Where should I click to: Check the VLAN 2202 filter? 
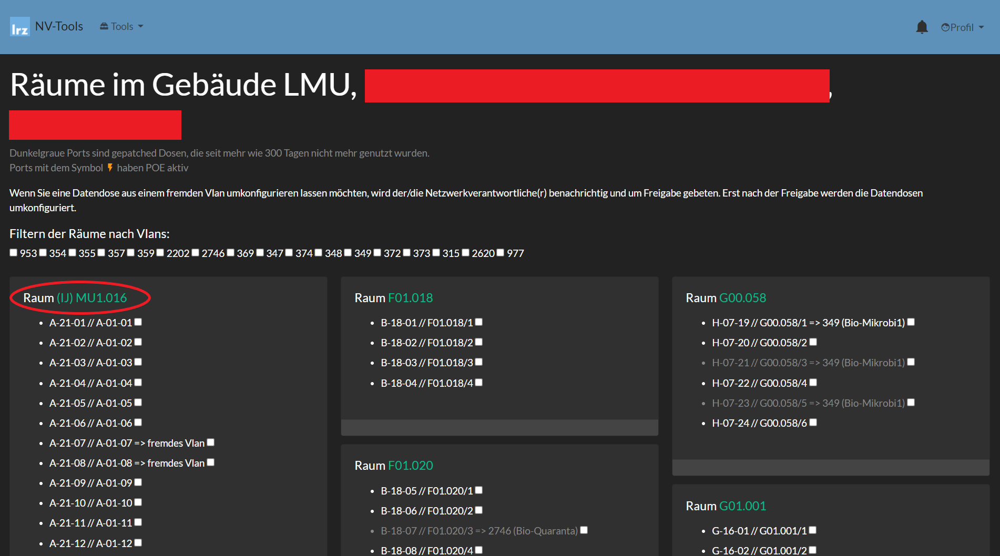(x=160, y=253)
